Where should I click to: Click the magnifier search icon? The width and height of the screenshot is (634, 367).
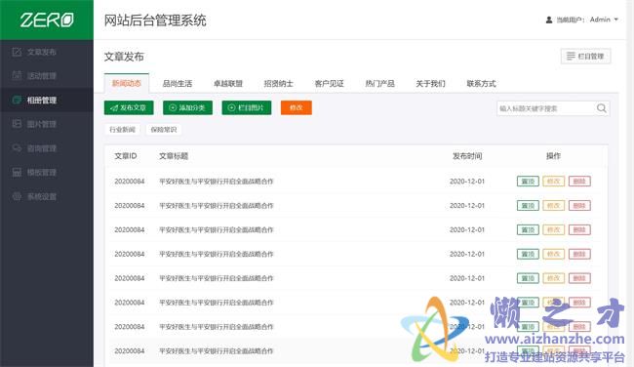(601, 108)
